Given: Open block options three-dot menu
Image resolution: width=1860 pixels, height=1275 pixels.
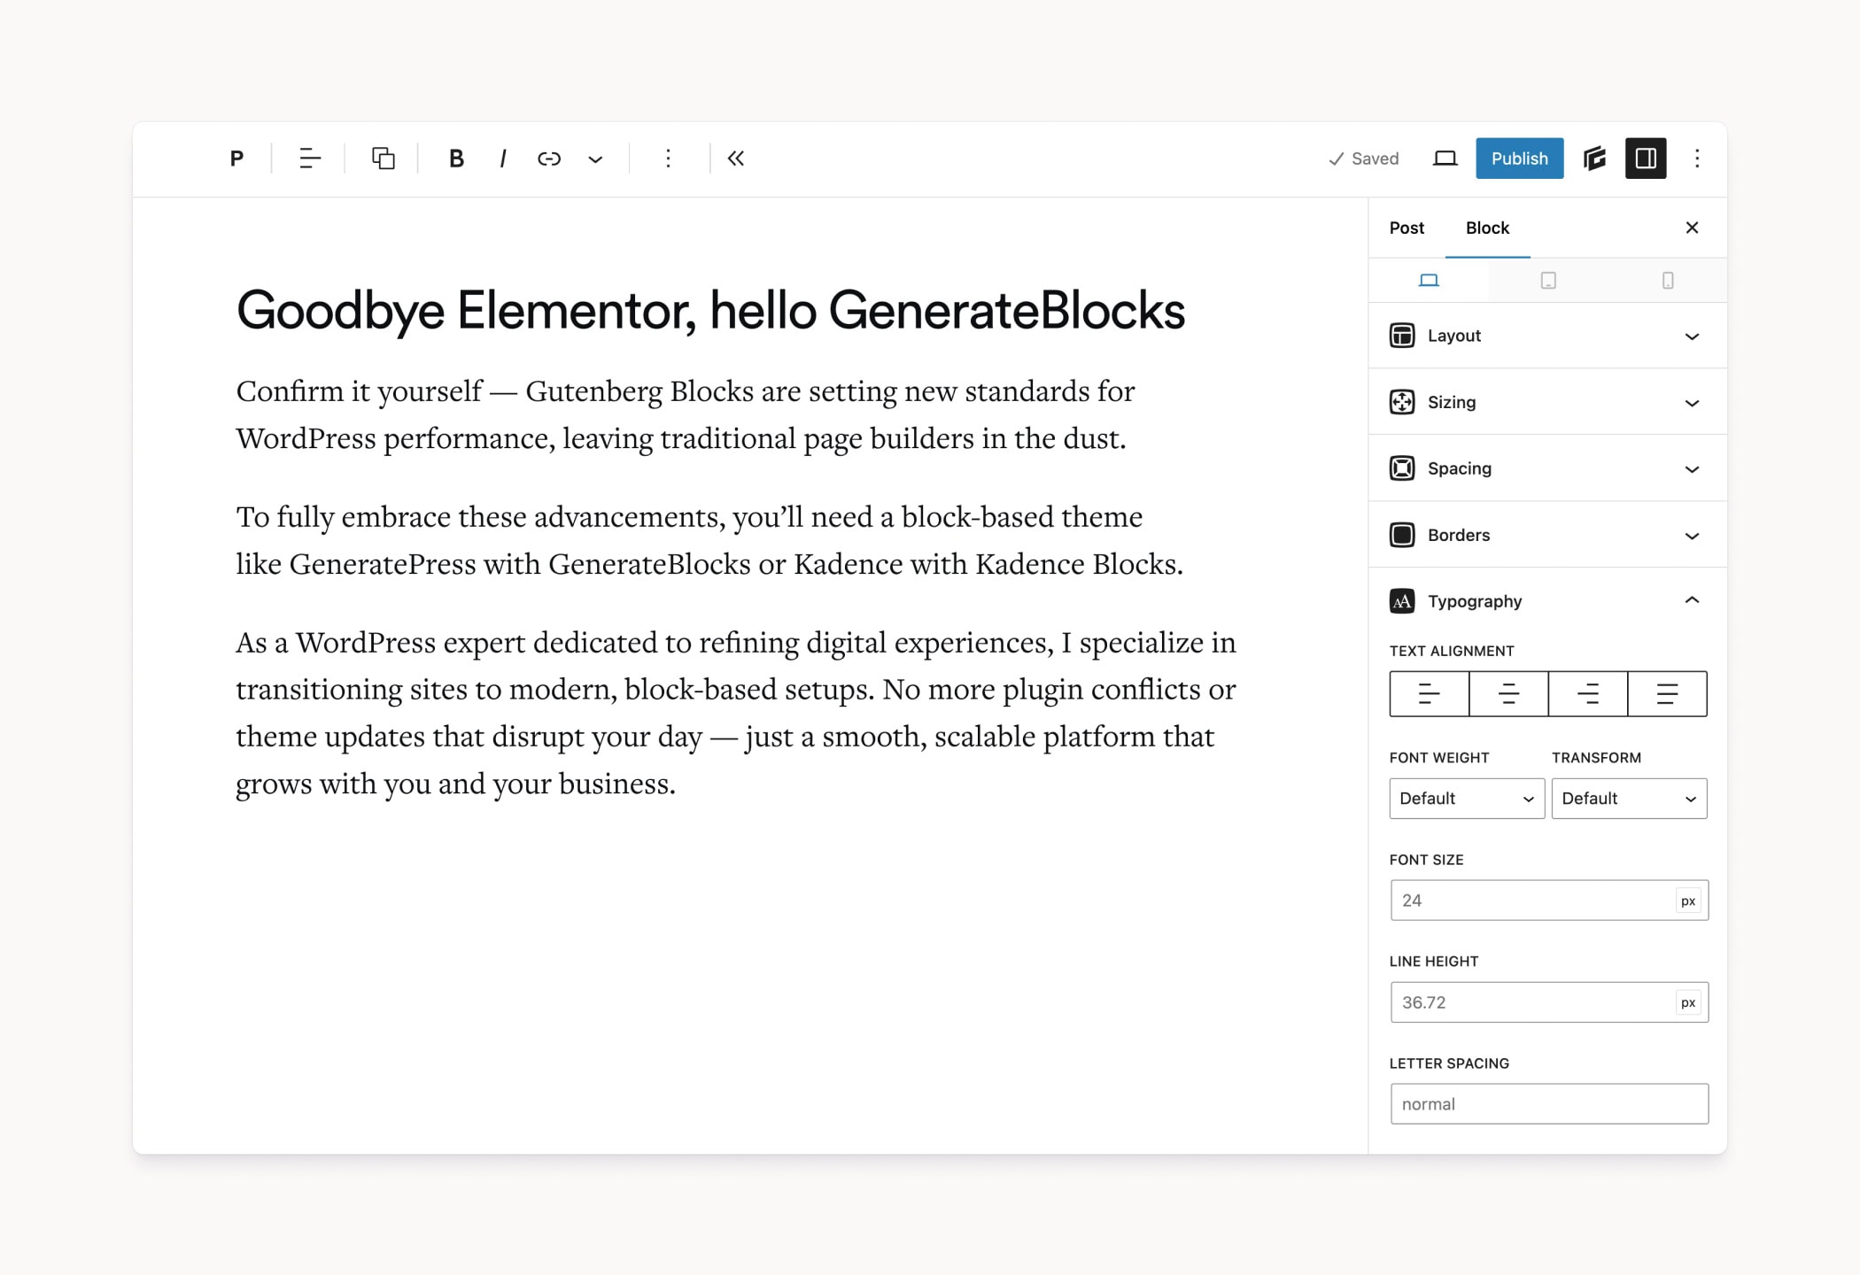Looking at the screenshot, I should 668,158.
